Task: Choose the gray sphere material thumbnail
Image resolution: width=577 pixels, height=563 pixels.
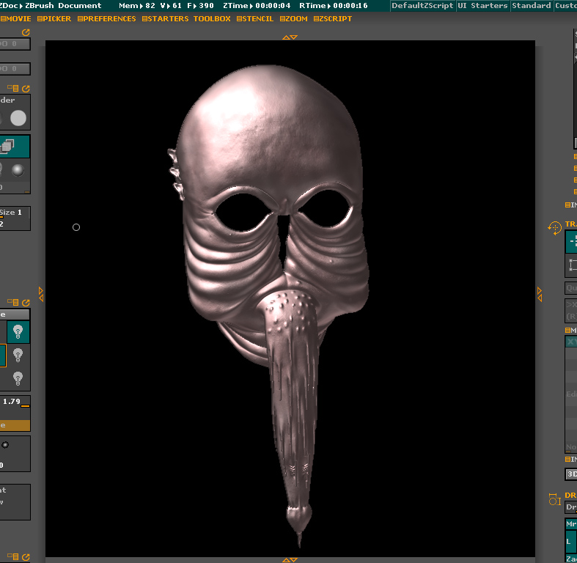Action: (18, 170)
